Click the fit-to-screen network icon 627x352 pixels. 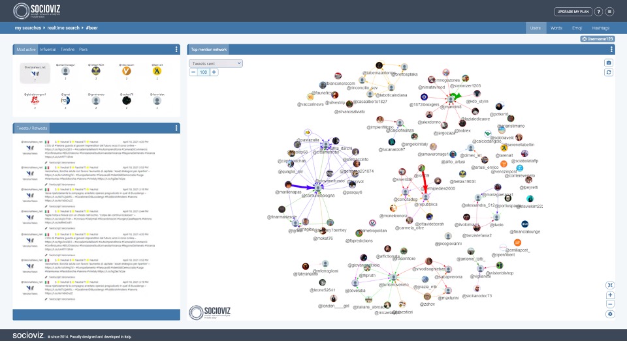(x=610, y=285)
